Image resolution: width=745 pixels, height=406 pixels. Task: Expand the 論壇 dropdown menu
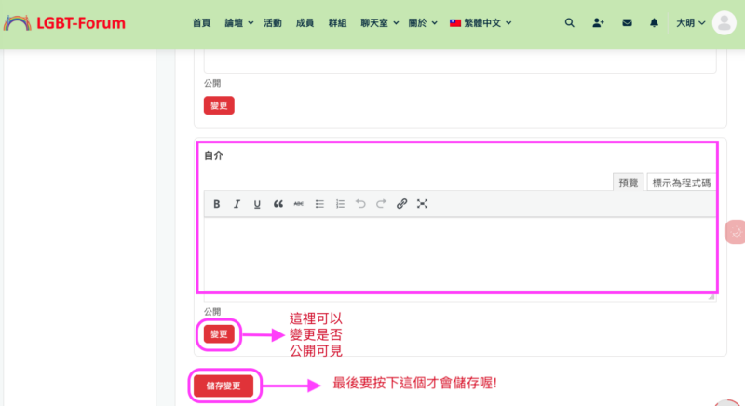pos(239,22)
